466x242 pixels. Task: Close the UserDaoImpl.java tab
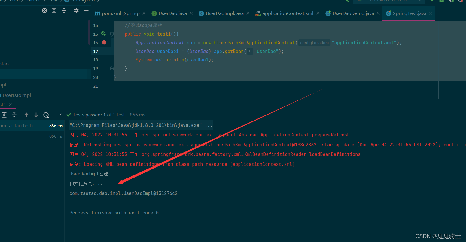(248, 13)
